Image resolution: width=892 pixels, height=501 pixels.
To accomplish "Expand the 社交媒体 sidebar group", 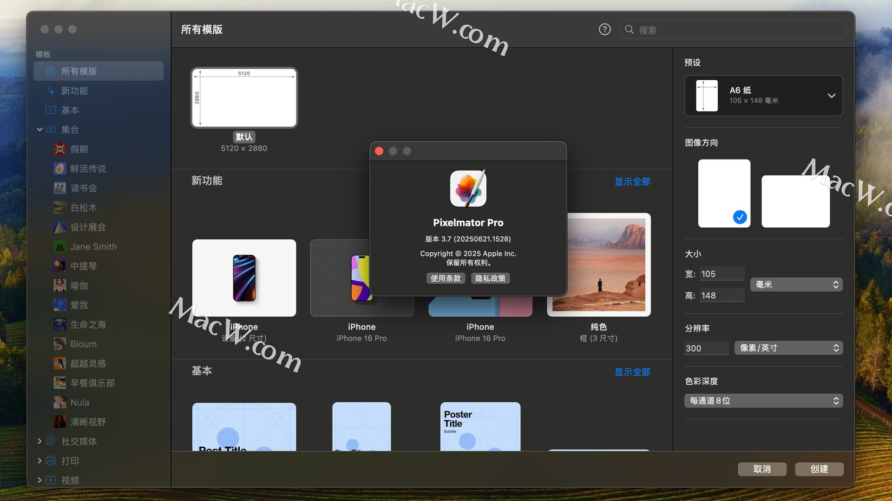I will coord(39,441).
